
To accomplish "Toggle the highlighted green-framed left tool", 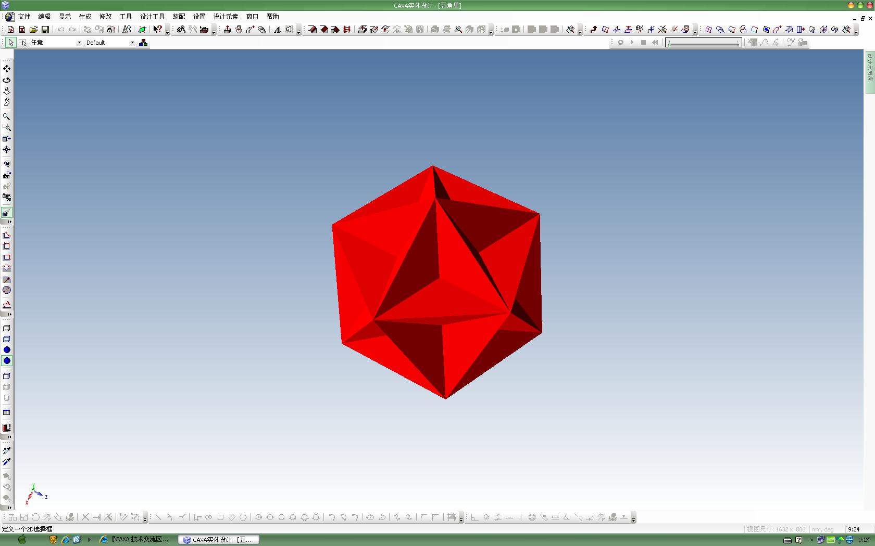I will [7, 213].
